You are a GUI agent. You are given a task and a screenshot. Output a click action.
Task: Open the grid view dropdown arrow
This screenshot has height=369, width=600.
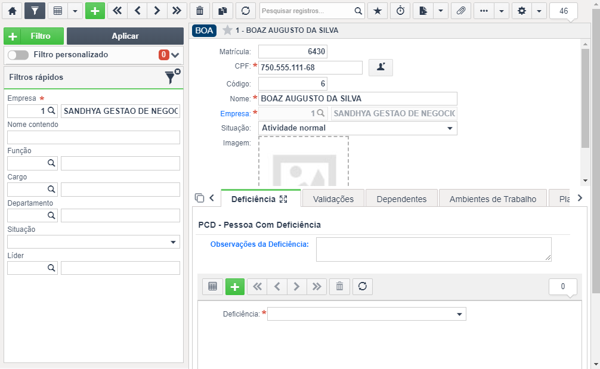75,11
